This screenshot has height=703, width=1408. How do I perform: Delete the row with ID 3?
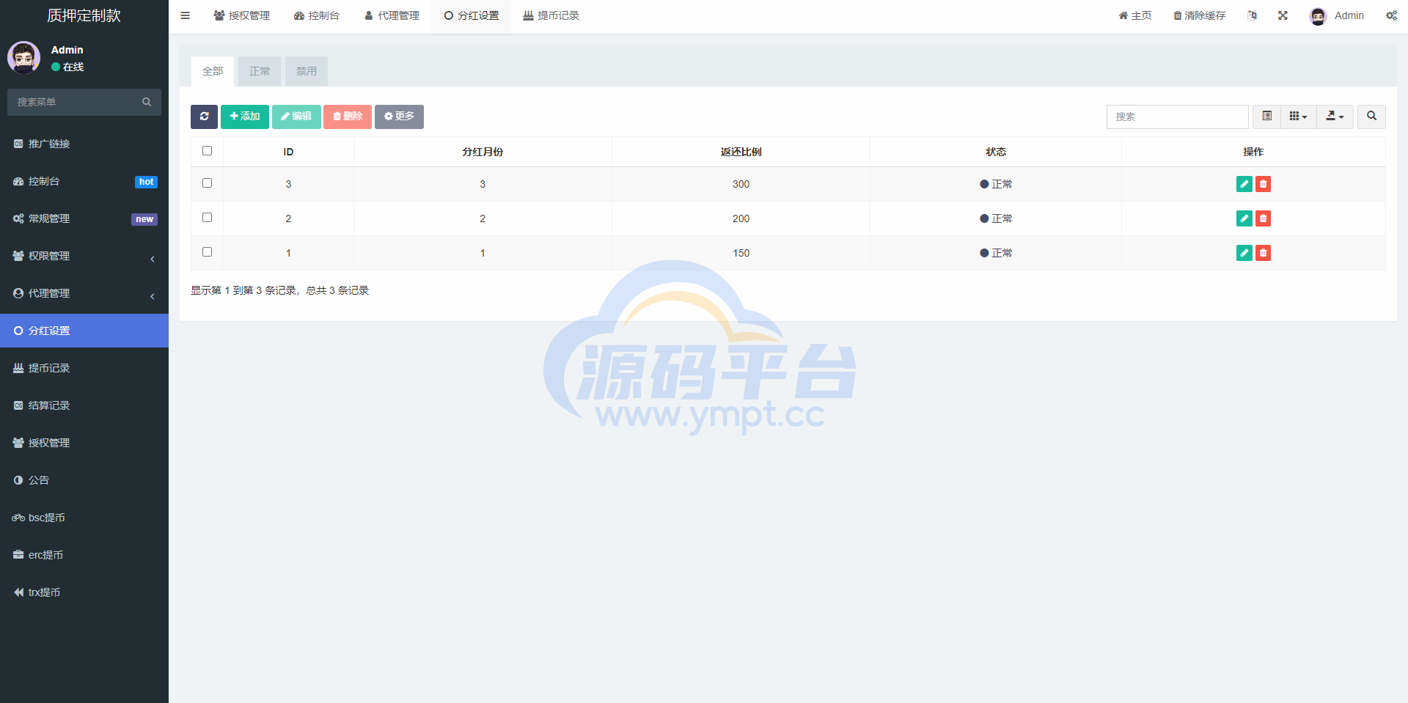[1263, 184]
